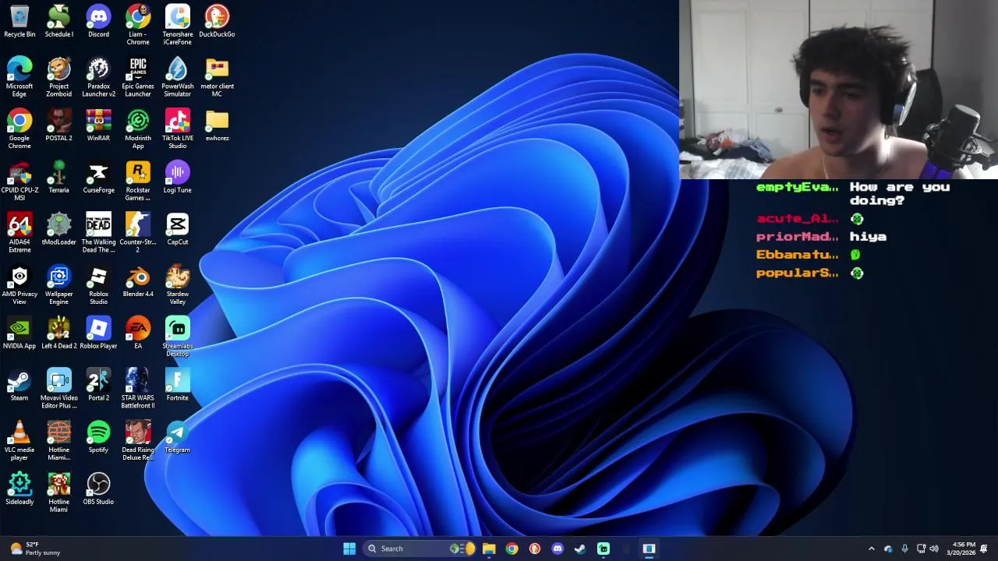The height and width of the screenshot is (561, 998).
Task: Open the Google Chrome desktop shortcut
Action: point(19,129)
